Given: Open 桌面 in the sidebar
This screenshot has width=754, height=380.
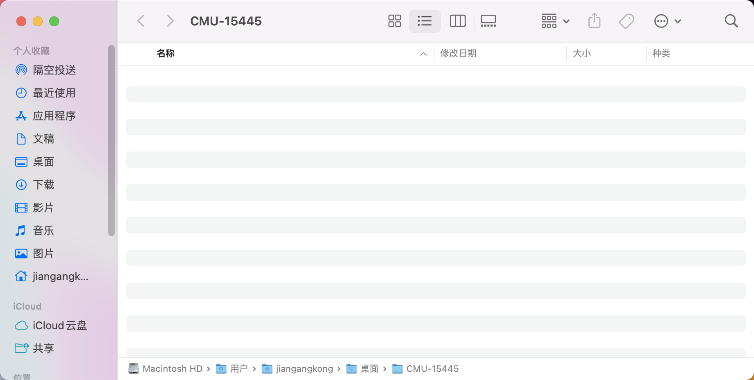Looking at the screenshot, I should 43,162.
